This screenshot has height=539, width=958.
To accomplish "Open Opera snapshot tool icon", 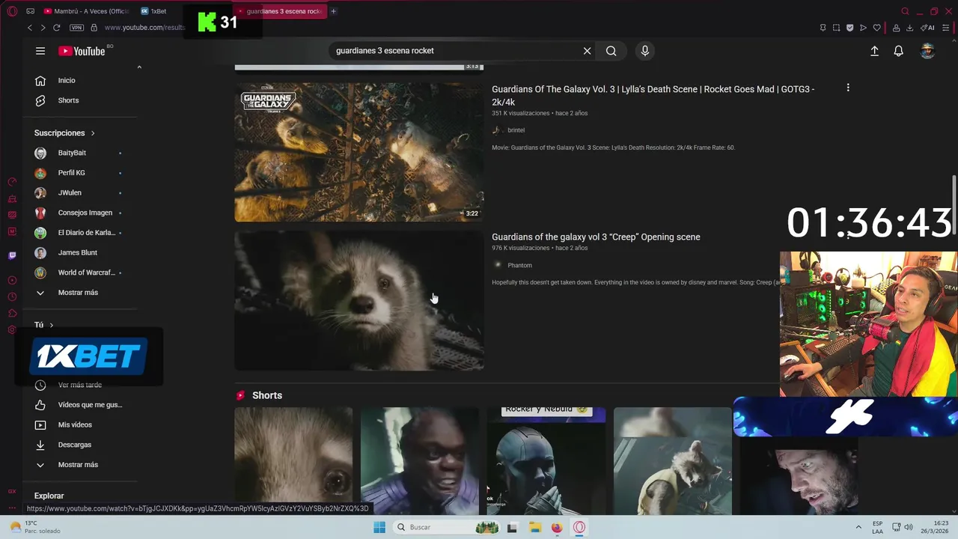I will [836, 28].
